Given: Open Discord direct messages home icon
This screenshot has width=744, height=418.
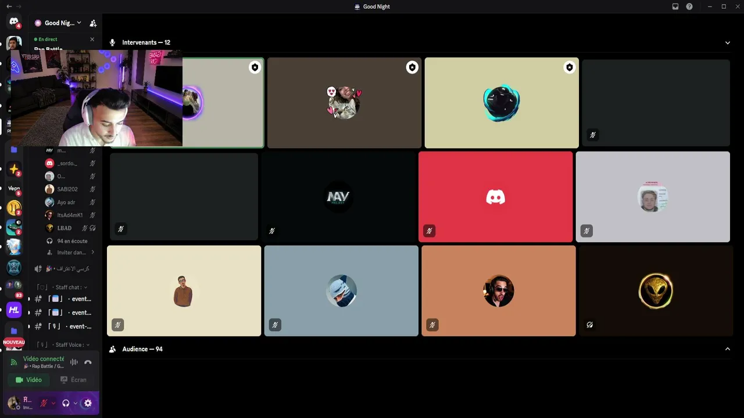Looking at the screenshot, I should point(14,22).
